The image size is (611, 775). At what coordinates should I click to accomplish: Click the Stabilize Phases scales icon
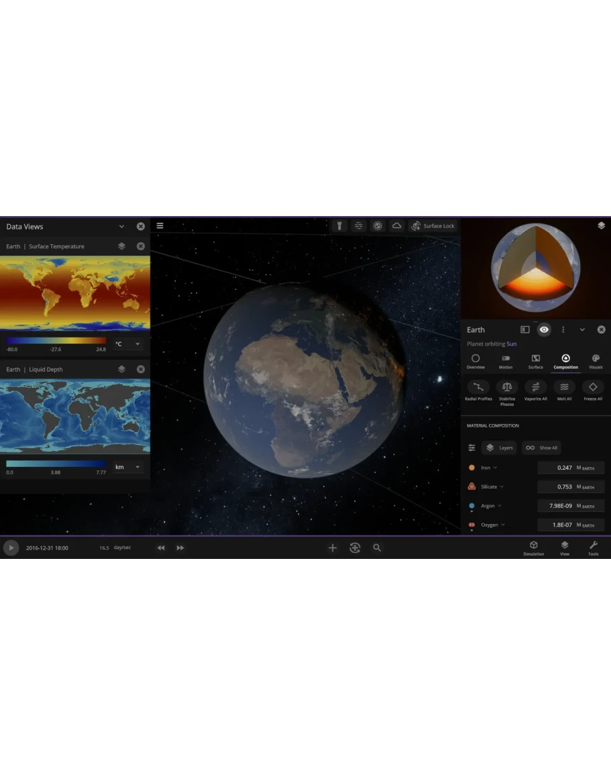[507, 387]
